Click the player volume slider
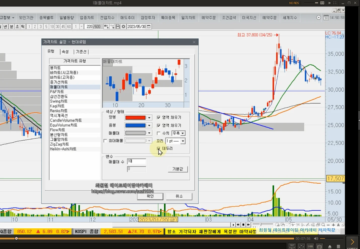Image resolution: width=360 pixels, height=249 pixels. tap(332, 238)
